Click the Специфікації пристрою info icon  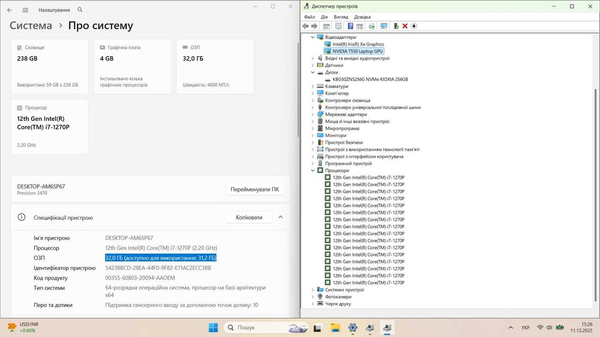coord(22,217)
